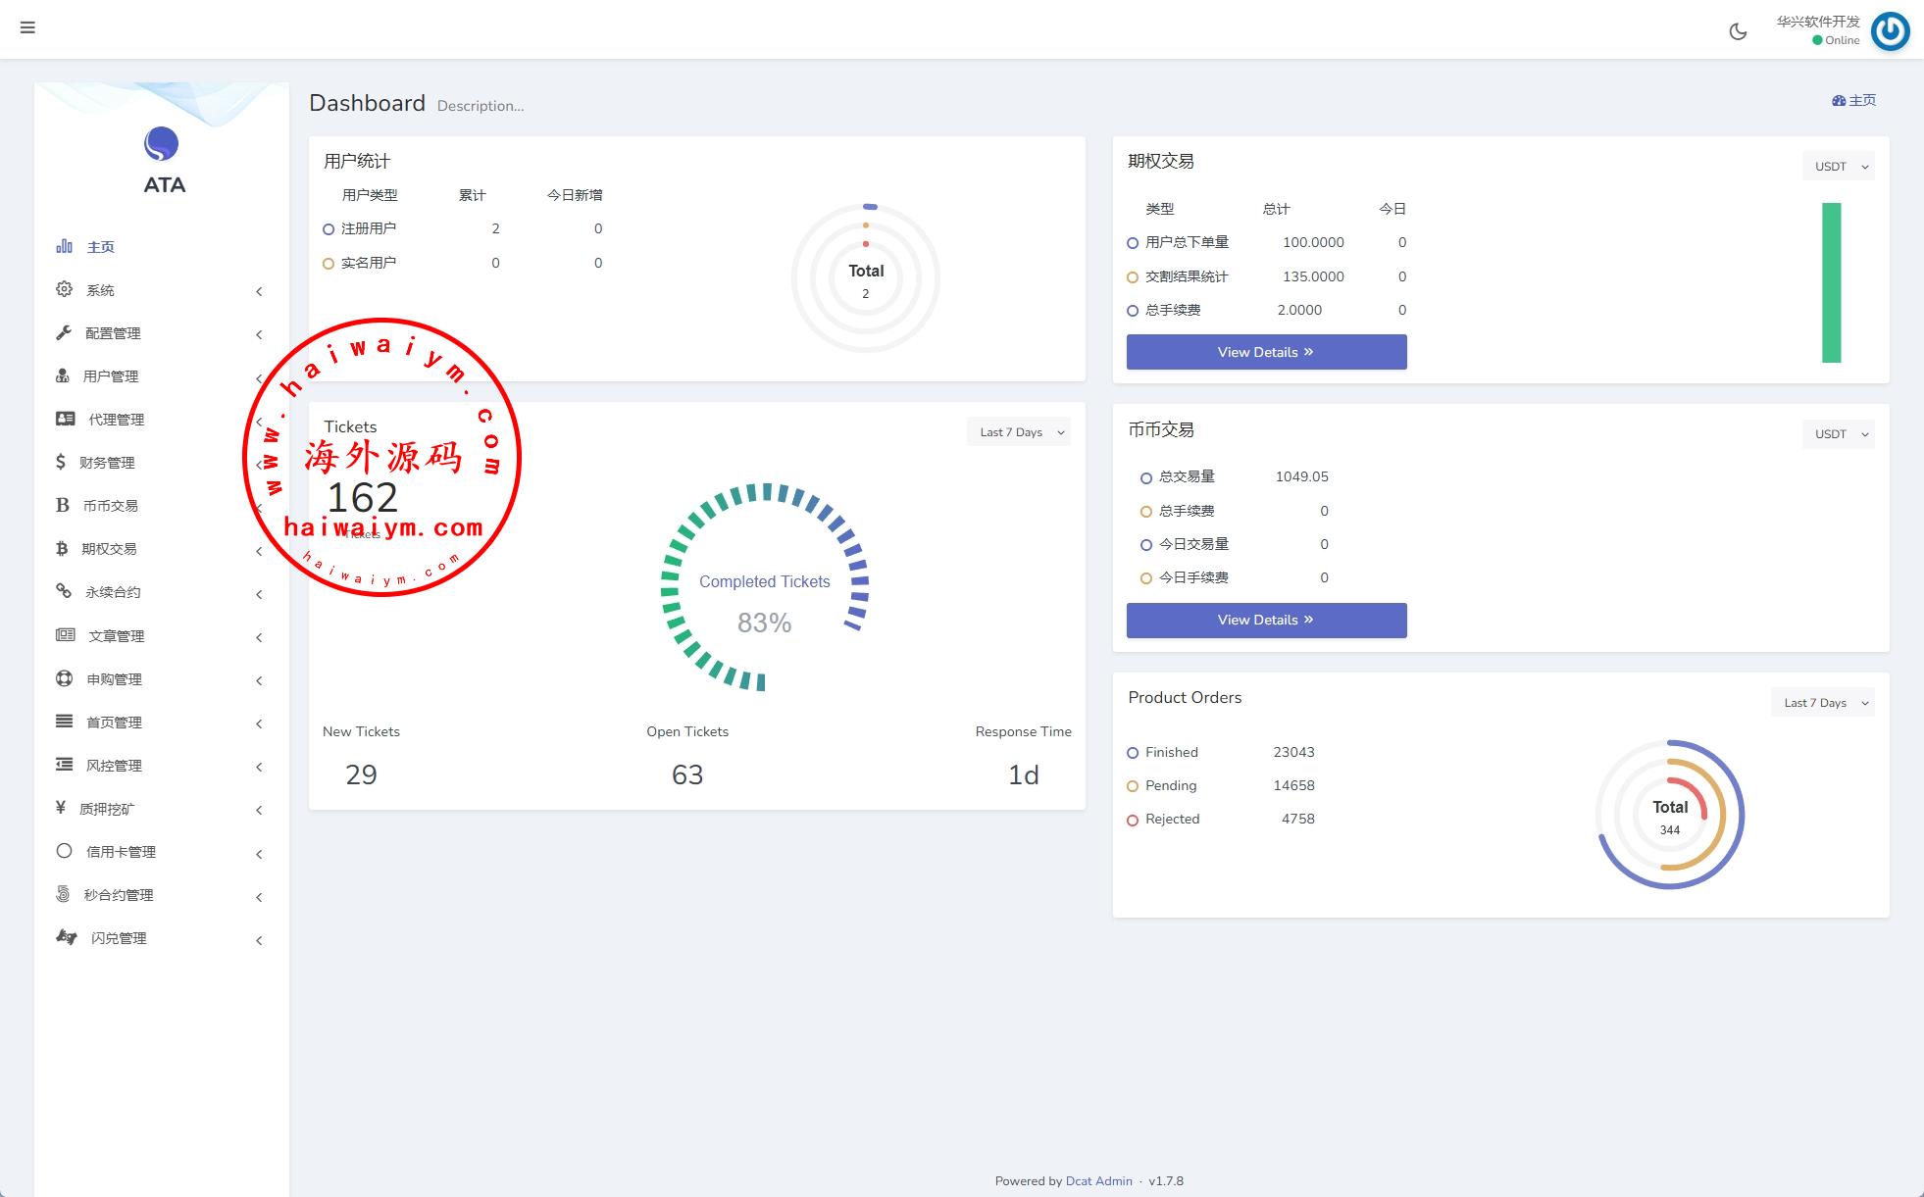
Task: Click the user avatar power icon
Action: click(1890, 31)
